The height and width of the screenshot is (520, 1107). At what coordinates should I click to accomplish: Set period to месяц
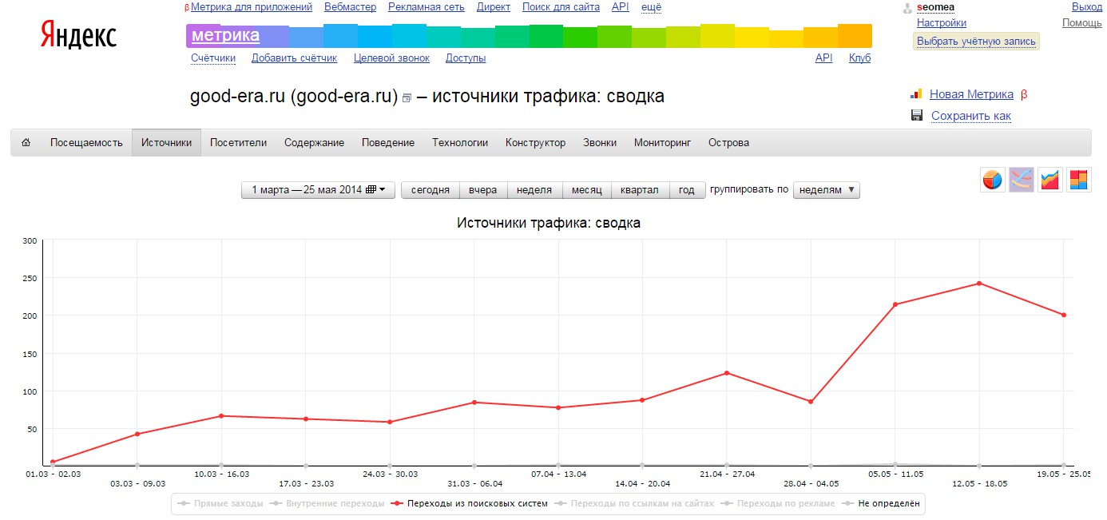point(586,190)
